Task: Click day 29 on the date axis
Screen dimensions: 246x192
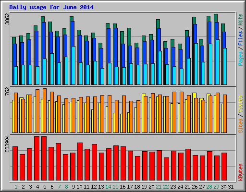Action: 216,187
